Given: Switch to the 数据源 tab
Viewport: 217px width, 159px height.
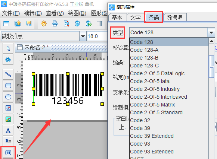Looking at the screenshot, I should (x=174, y=18).
